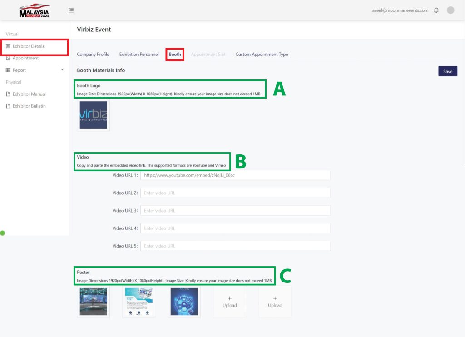Image resolution: width=465 pixels, height=337 pixels.
Task: Switch to the Exhibition Personnel tab
Action: click(139, 54)
